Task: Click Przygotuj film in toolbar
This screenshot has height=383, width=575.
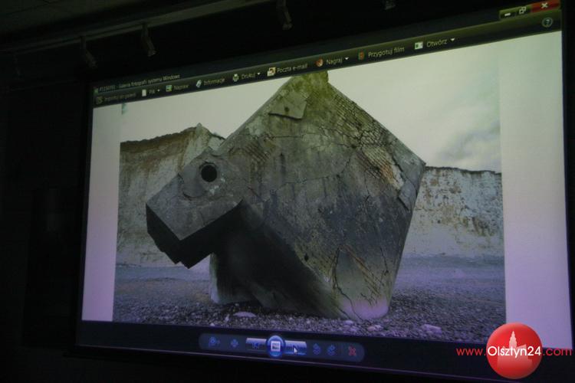Action: tap(383, 53)
